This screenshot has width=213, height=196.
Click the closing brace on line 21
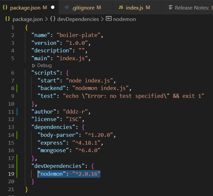click(x=27, y=189)
